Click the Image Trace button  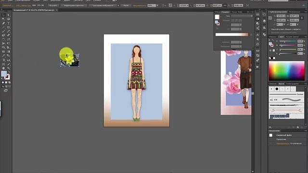pyautogui.click(x=103, y=5)
